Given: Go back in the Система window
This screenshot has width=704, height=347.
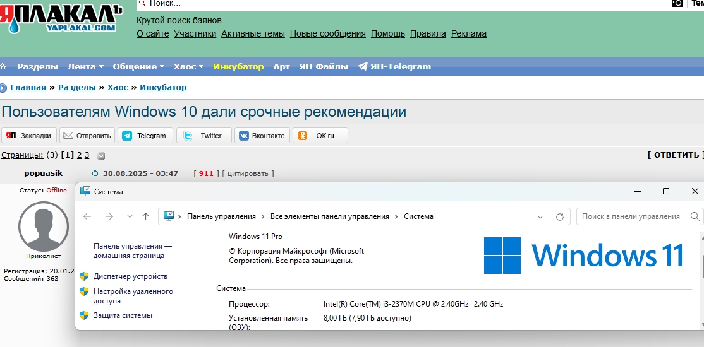Looking at the screenshot, I should pyautogui.click(x=87, y=216).
